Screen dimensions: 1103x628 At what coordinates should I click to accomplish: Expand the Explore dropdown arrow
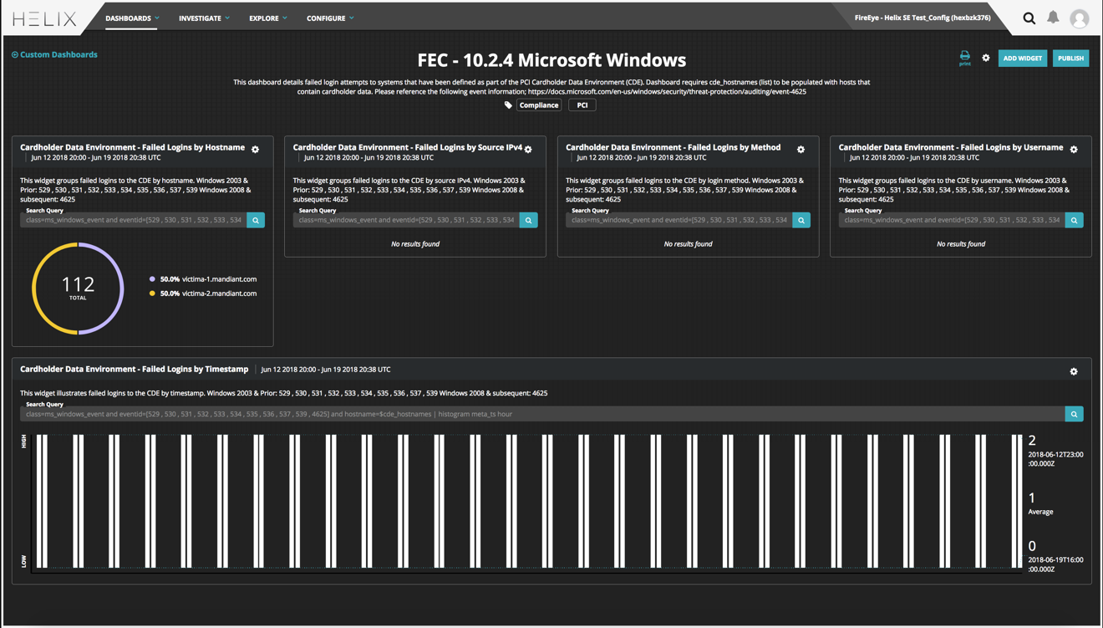[x=285, y=18]
